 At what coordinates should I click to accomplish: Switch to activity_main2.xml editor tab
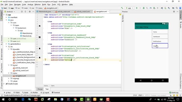coord(83,12)
